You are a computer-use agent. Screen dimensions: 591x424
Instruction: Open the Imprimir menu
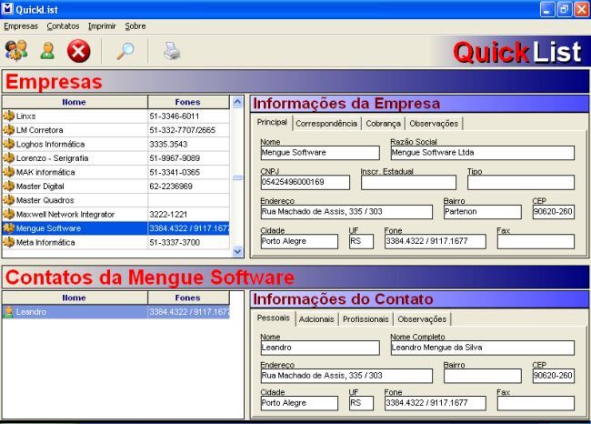(102, 26)
